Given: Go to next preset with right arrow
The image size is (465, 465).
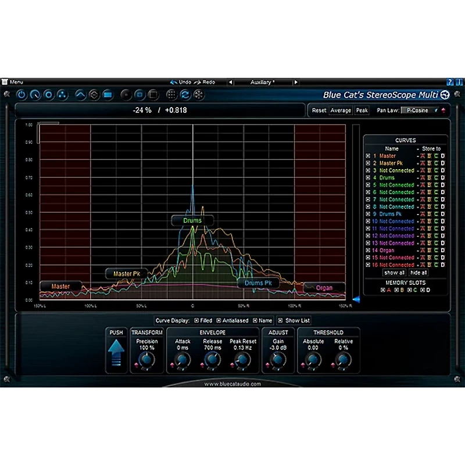Looking at the screenshot, I should click(296, 82).
